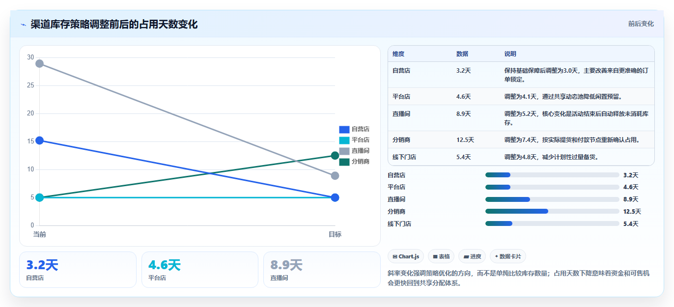Click the 自营店 progress bar showing 3.2天
This screenshot has width=674, height=307.
click(552, 175)
